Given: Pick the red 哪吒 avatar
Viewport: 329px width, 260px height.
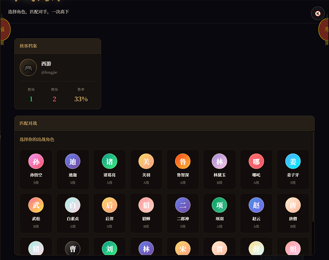Looking at the screenshot, I should (x=256, y=161).
